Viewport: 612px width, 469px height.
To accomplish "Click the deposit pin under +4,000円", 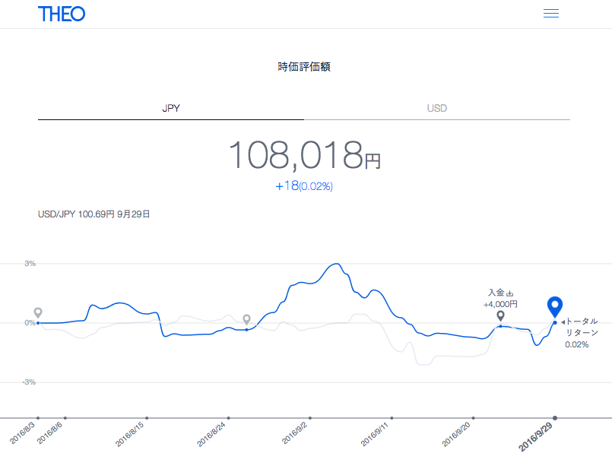I will click(500, 316).
